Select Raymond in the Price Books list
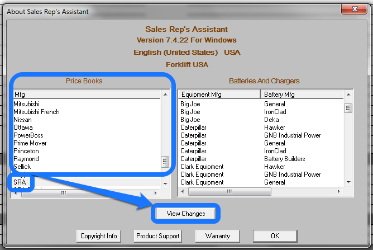 pyautogui.click(x=26, y=159)
